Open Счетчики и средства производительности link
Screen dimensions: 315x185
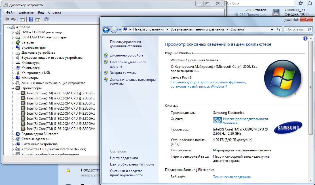point(126,173)
